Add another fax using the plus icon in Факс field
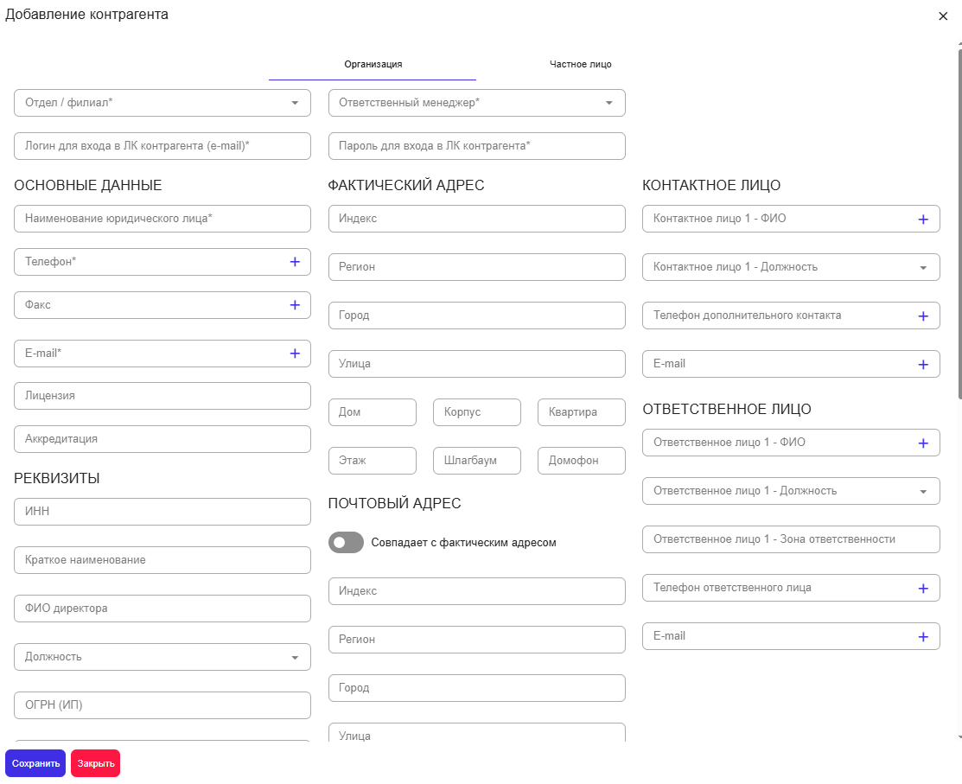 (295, 305)
